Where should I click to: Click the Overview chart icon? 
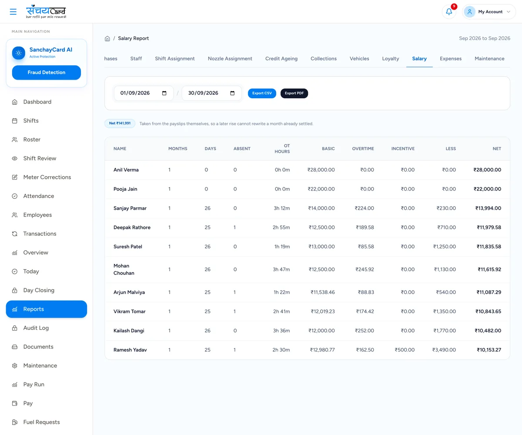(14, 253)
